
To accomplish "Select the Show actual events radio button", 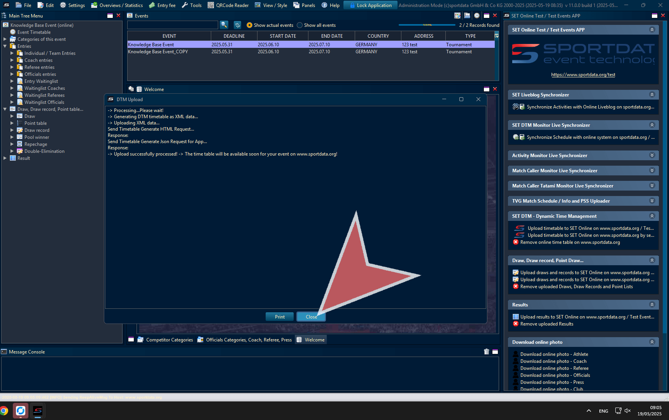I will click(249, 25).
